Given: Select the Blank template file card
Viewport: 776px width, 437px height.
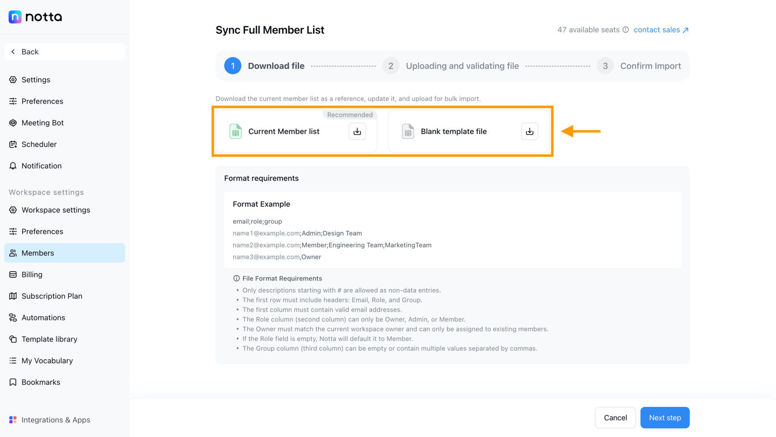Looking at the screenshot, I should tap(469, 131).
